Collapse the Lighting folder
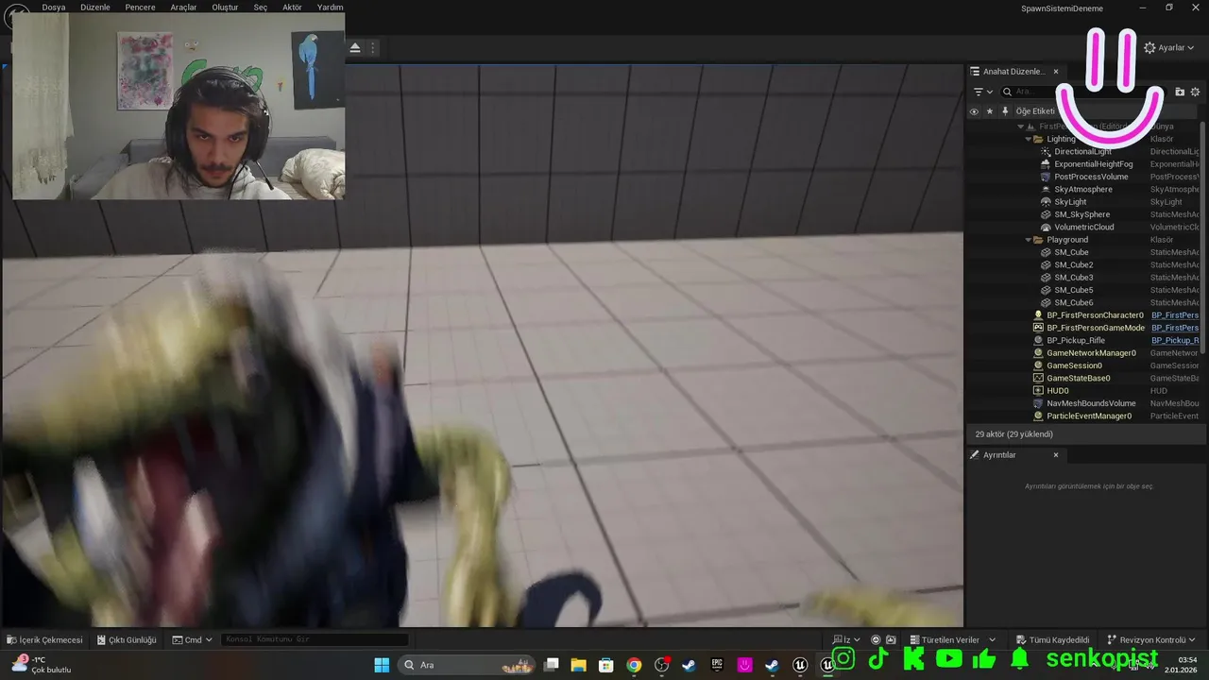 1028,139
